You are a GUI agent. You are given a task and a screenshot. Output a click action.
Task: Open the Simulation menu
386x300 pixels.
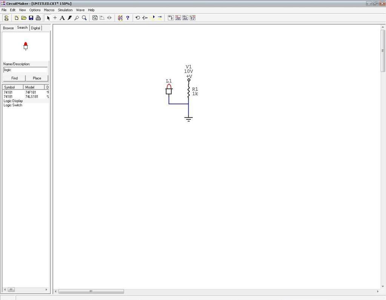(65, 10)
